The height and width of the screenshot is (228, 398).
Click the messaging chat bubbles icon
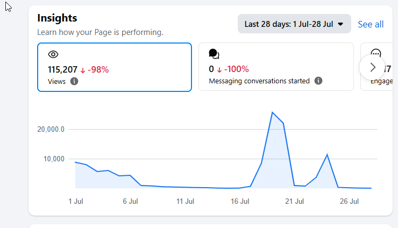pos(214,54)
